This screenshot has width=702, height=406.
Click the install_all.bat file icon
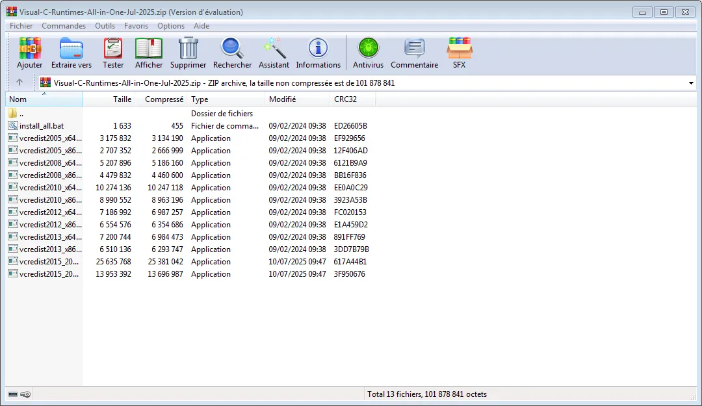13,126
